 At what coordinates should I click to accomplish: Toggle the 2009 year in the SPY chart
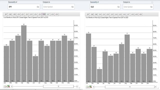click(14, 14)
